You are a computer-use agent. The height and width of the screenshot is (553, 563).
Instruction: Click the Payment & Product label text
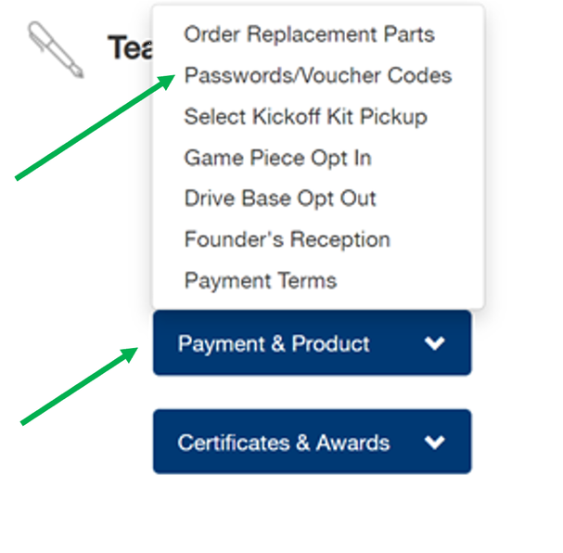[274, 343]
